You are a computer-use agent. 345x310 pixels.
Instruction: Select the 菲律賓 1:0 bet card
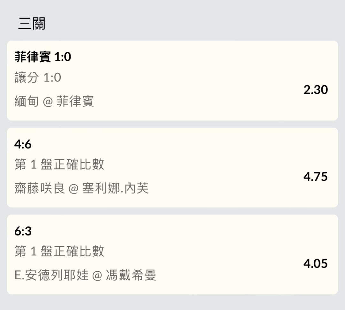[x=172, y=80]
